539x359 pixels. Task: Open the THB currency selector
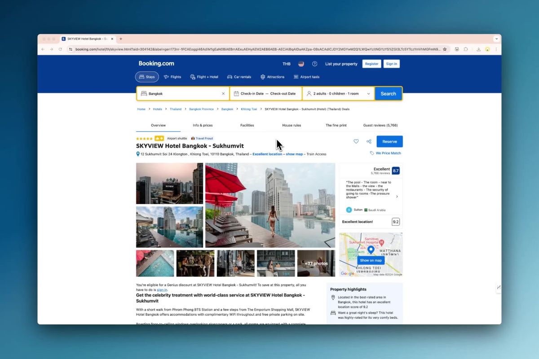pyautogui.click(x=286, y=64)
